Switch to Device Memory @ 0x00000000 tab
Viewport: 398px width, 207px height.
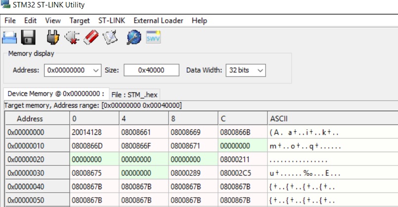56,94
